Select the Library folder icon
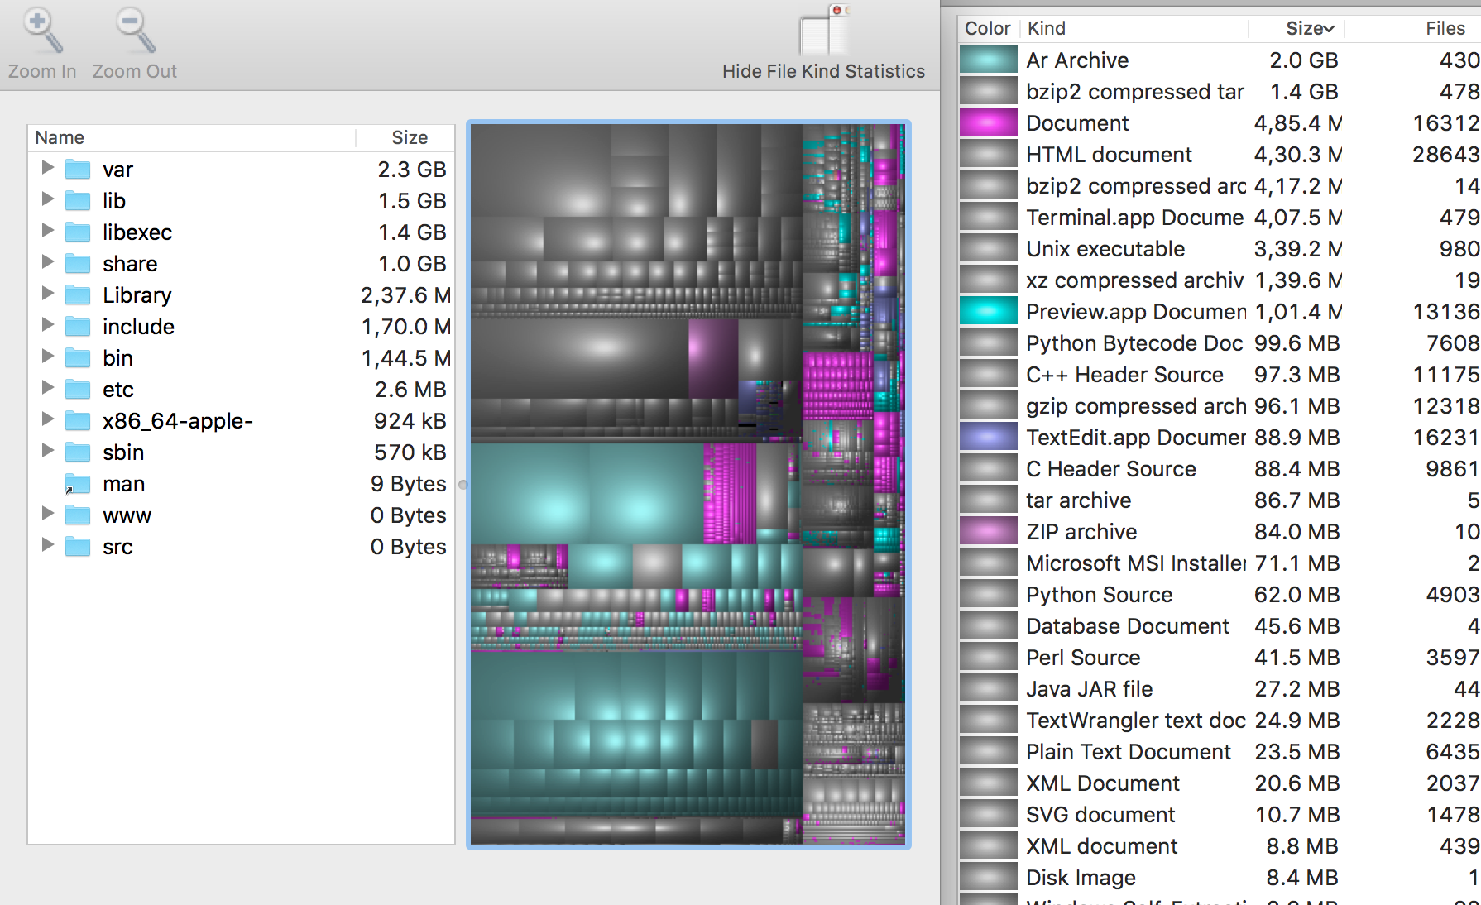1481x905 pixels. [x=78, y=295]
